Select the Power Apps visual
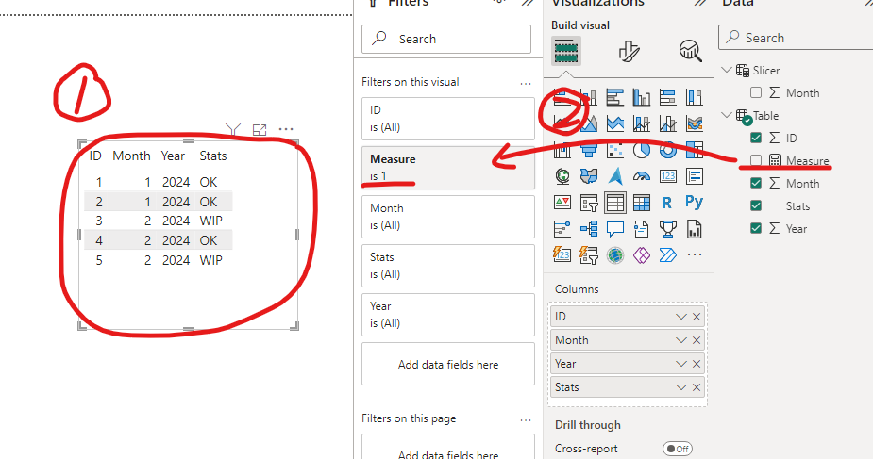Viewport: 873px width, 459px height. 642,255
